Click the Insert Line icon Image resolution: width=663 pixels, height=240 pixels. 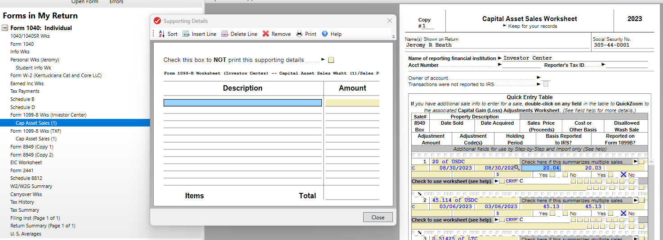click(x=186, y=34)
